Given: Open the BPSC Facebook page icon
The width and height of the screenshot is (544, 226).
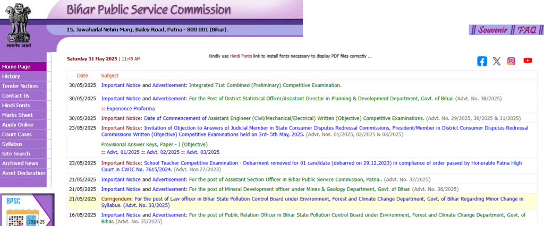Looking at the screenshot, I should tap(482, 62).
